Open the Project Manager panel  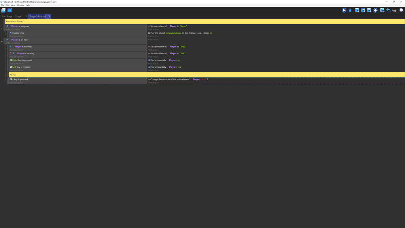point(3,10)
